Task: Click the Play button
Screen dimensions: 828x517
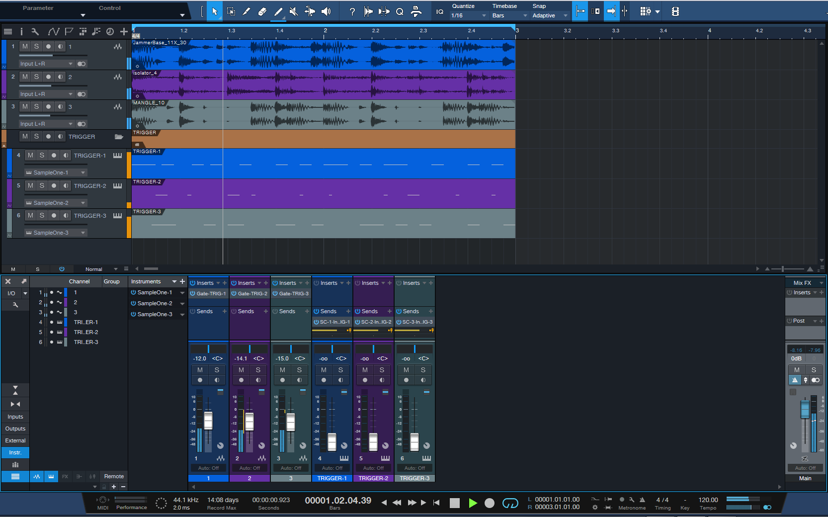Action: click(473, 503)
